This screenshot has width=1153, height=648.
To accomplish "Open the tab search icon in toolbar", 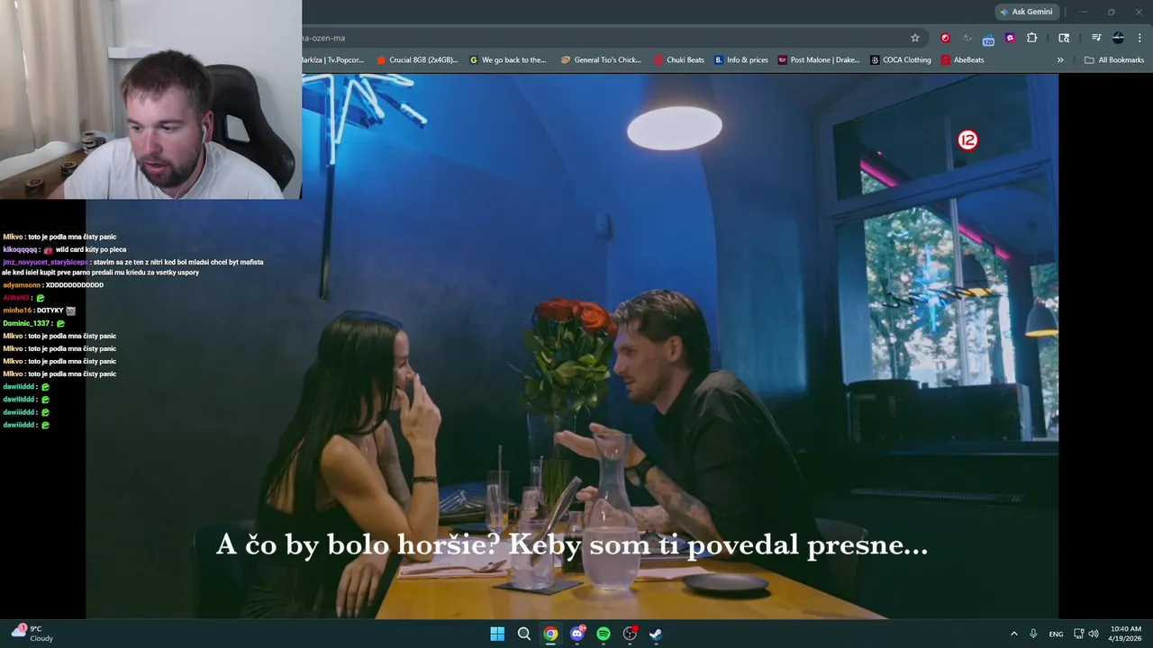I will coord(1064,38).
